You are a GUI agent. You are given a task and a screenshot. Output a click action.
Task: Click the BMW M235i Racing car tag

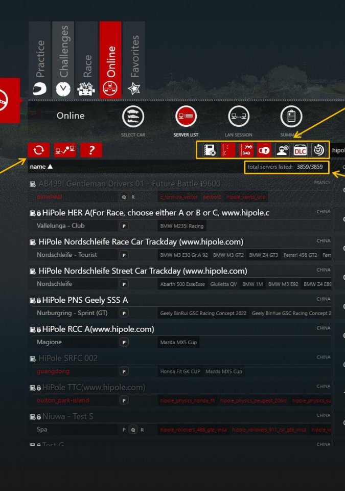click(x=182, y=226)
